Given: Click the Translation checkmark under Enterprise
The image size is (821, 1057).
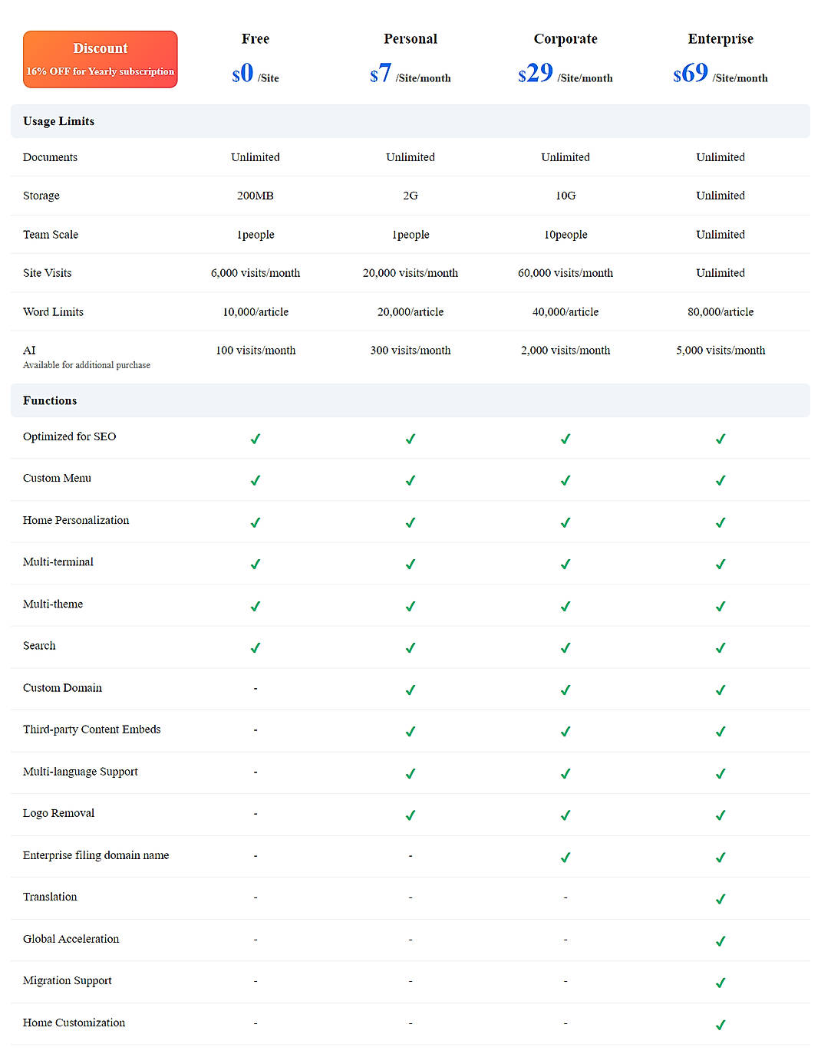Looking at the screenshot, I should coord(720,898).
